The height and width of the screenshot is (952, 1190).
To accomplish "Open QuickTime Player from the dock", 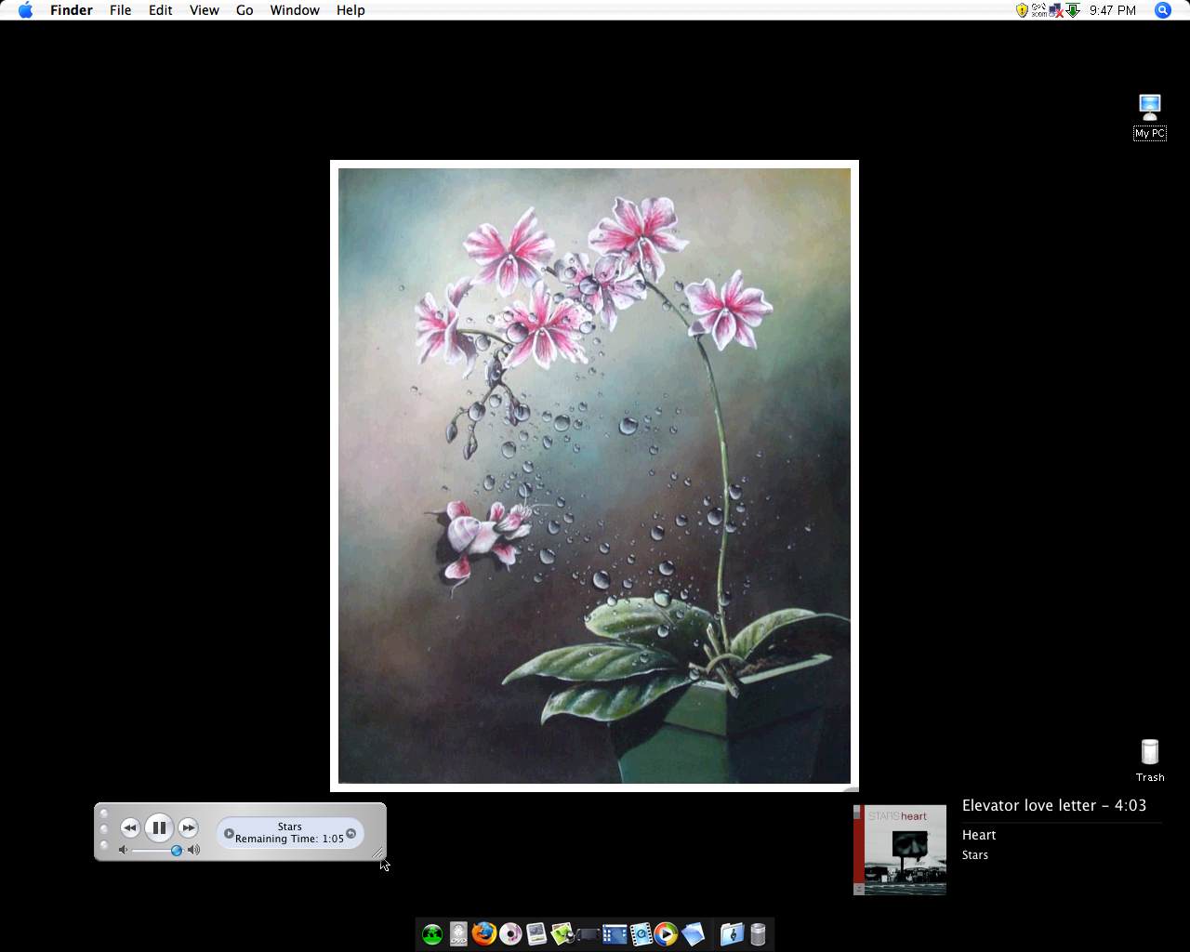I will coord(641,934).
